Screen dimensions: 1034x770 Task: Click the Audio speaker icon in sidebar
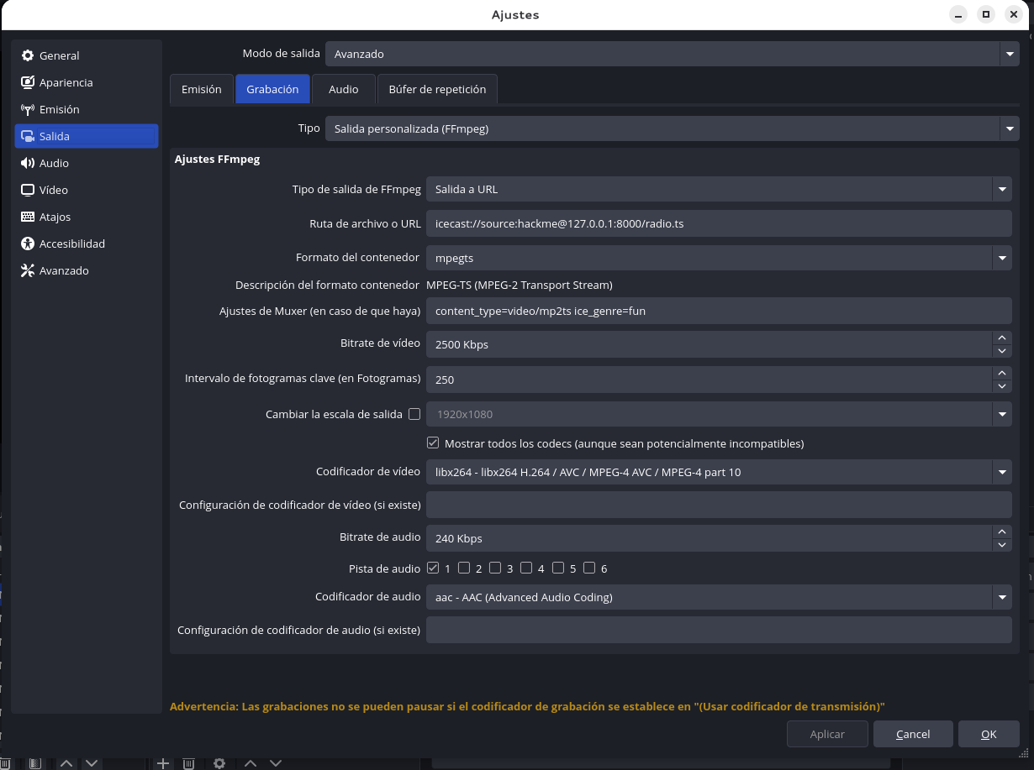[x=28, y=163]
